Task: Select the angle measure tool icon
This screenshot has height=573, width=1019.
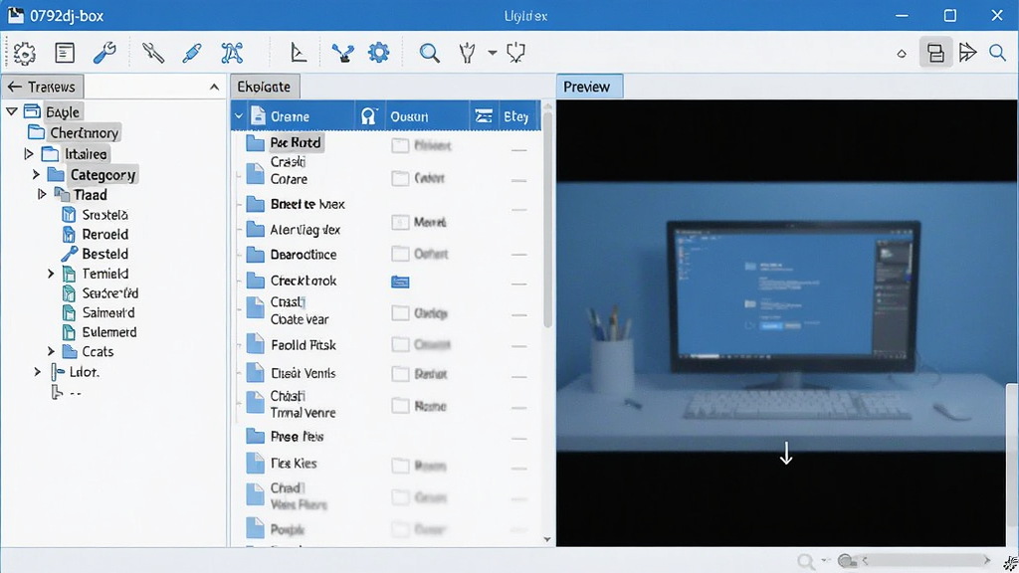Action: (x=299, y=53)
